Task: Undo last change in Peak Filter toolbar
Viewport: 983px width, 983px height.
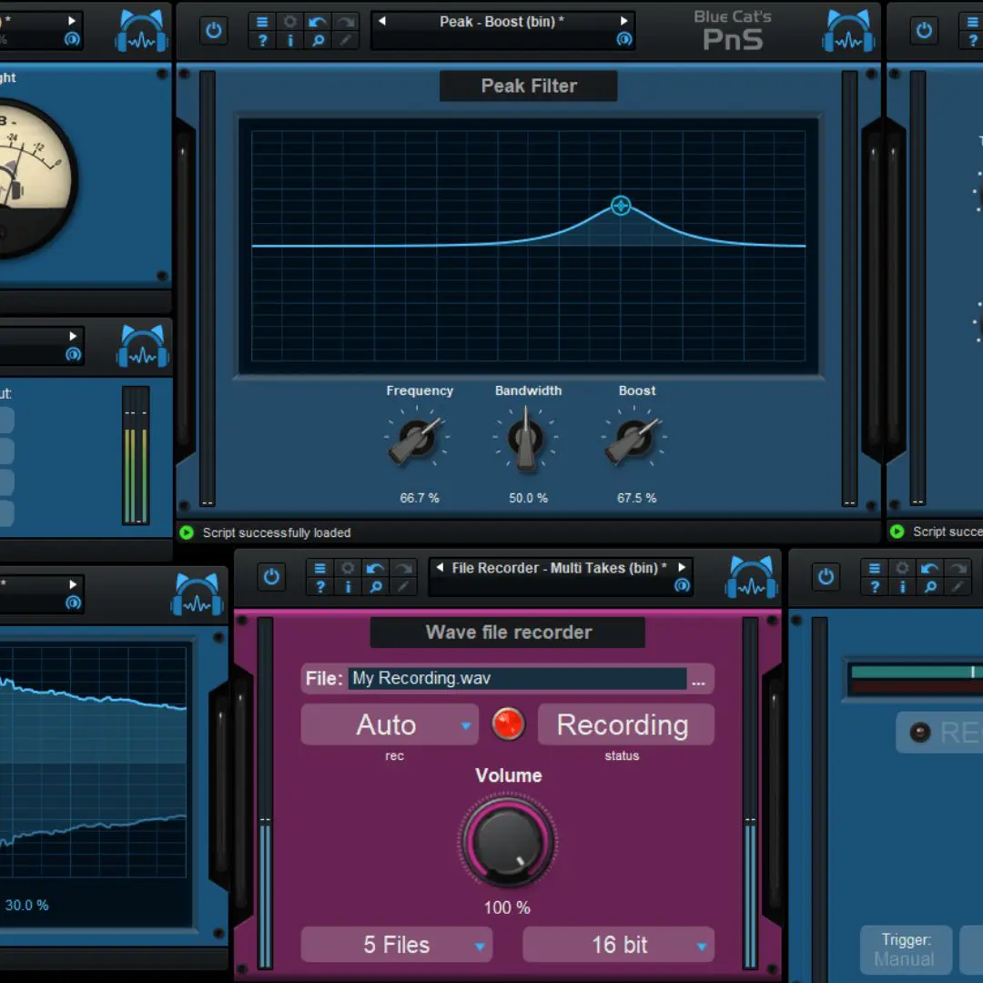Action: 318,22
